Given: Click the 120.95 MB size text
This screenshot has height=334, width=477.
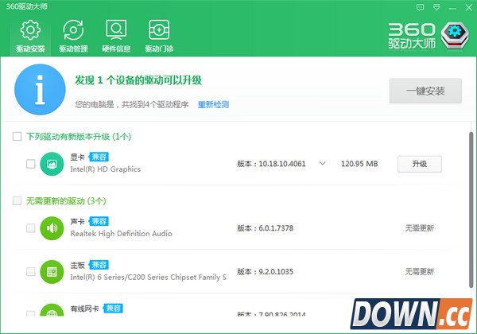Looking at the screenshot, I should (359, 164).
